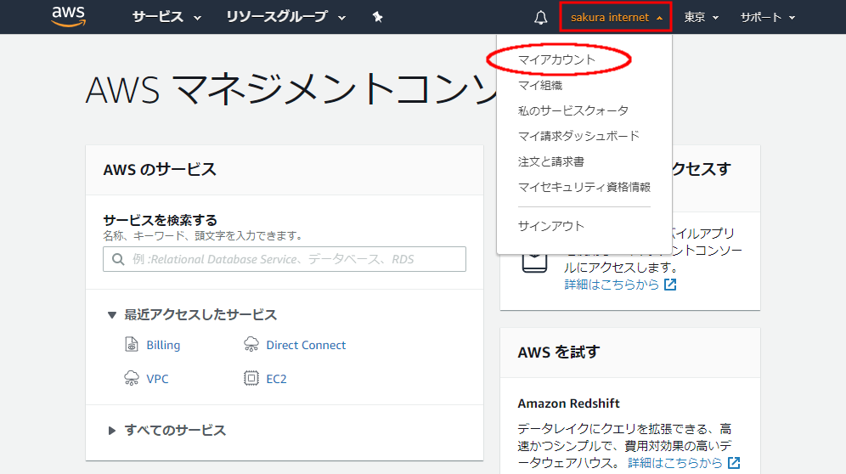Open the 東京 region dropdown
Image resolution: width=846 pixels, height=474 pixels.
702,17
